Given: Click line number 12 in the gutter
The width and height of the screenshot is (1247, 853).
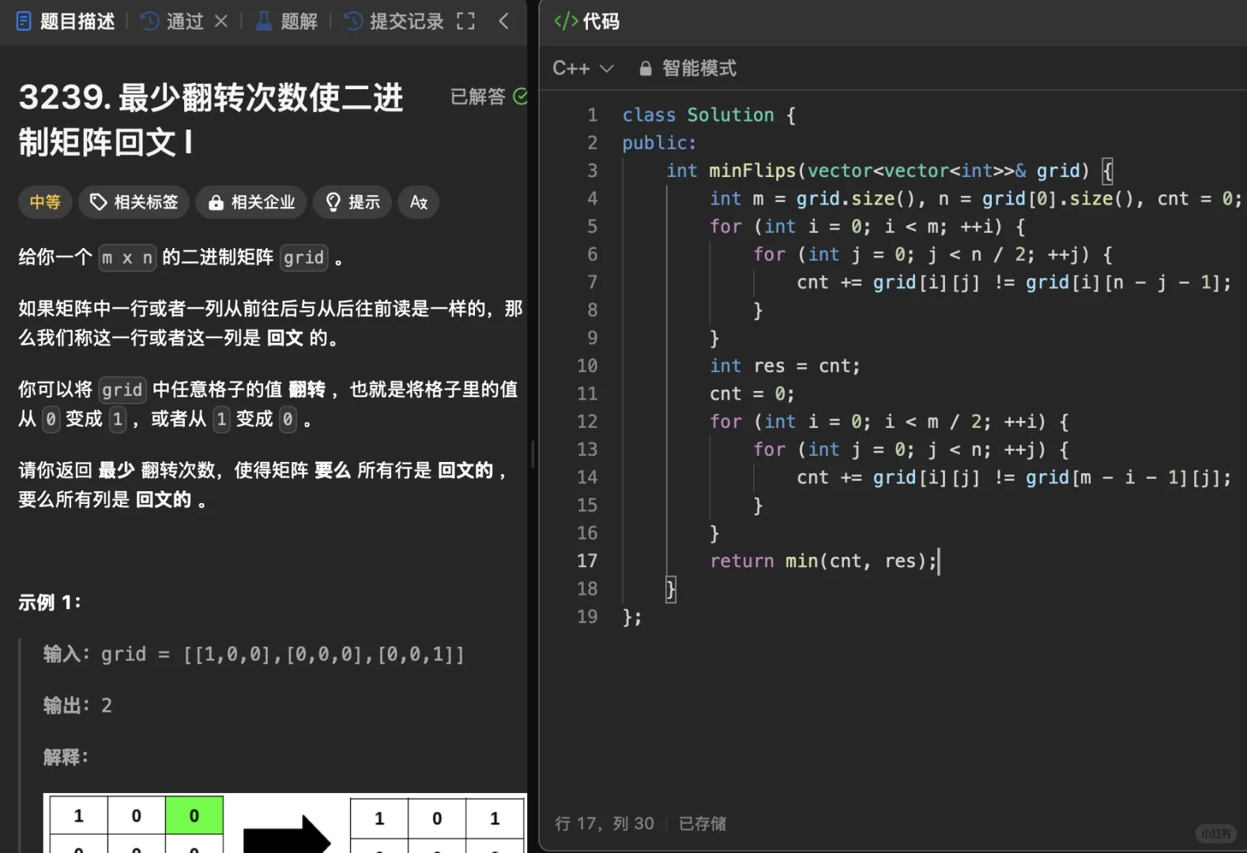Looking at the screenshot, I should [587, 422].
